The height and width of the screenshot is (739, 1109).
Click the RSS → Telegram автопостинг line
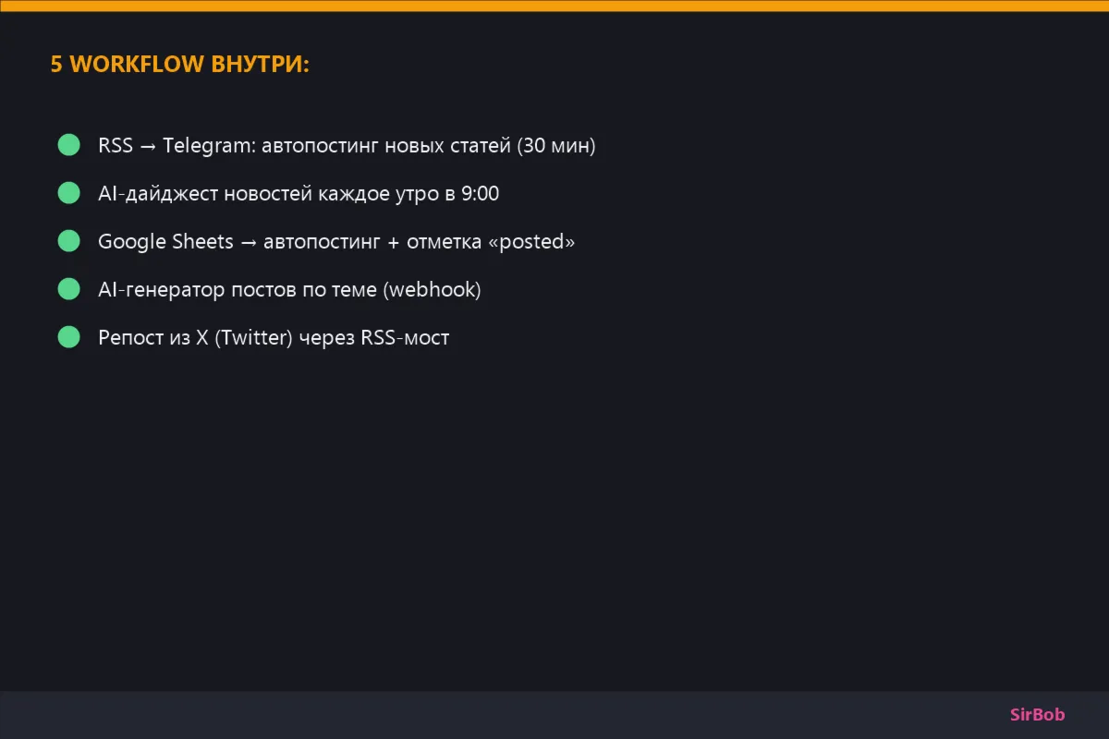point(347,146)
